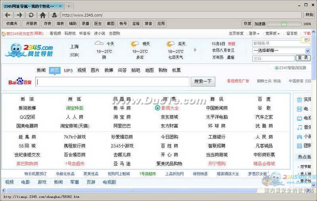Click the 搜索一下 search button
The height and width of the screenshot is (201, 317).
(x=203, y=82)
